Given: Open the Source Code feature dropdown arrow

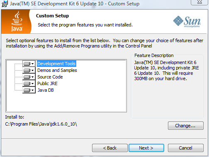Looking at the screenshot, I should pos(33,77).
